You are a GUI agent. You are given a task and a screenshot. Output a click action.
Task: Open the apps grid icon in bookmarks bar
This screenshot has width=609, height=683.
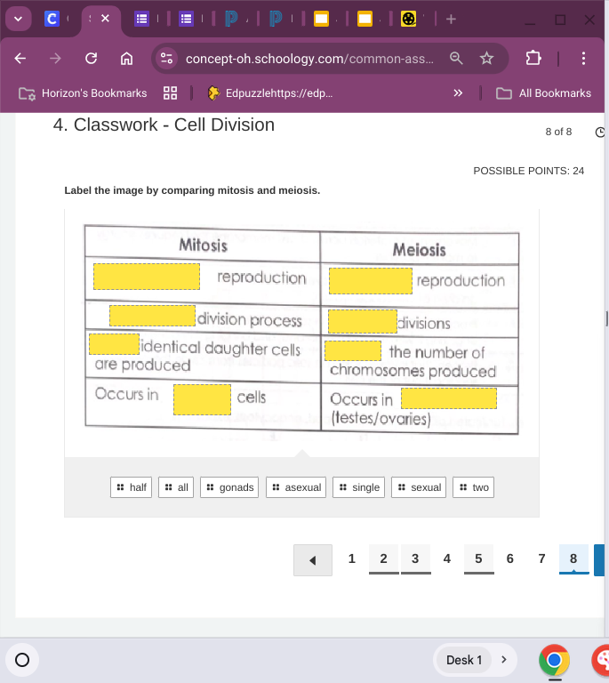(171, 92)
